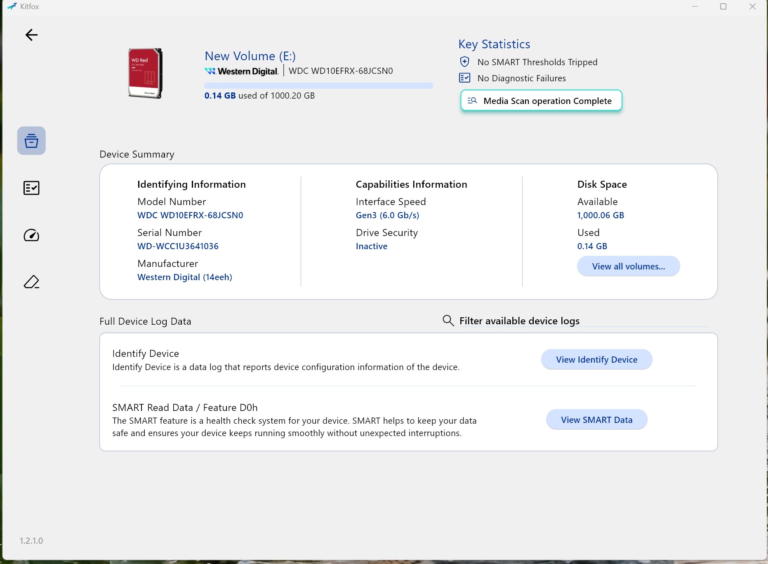Select manufacturer value Western Digital (14eeh)
Viewport: 768px width, 564px height.
[x=185, y=277]
